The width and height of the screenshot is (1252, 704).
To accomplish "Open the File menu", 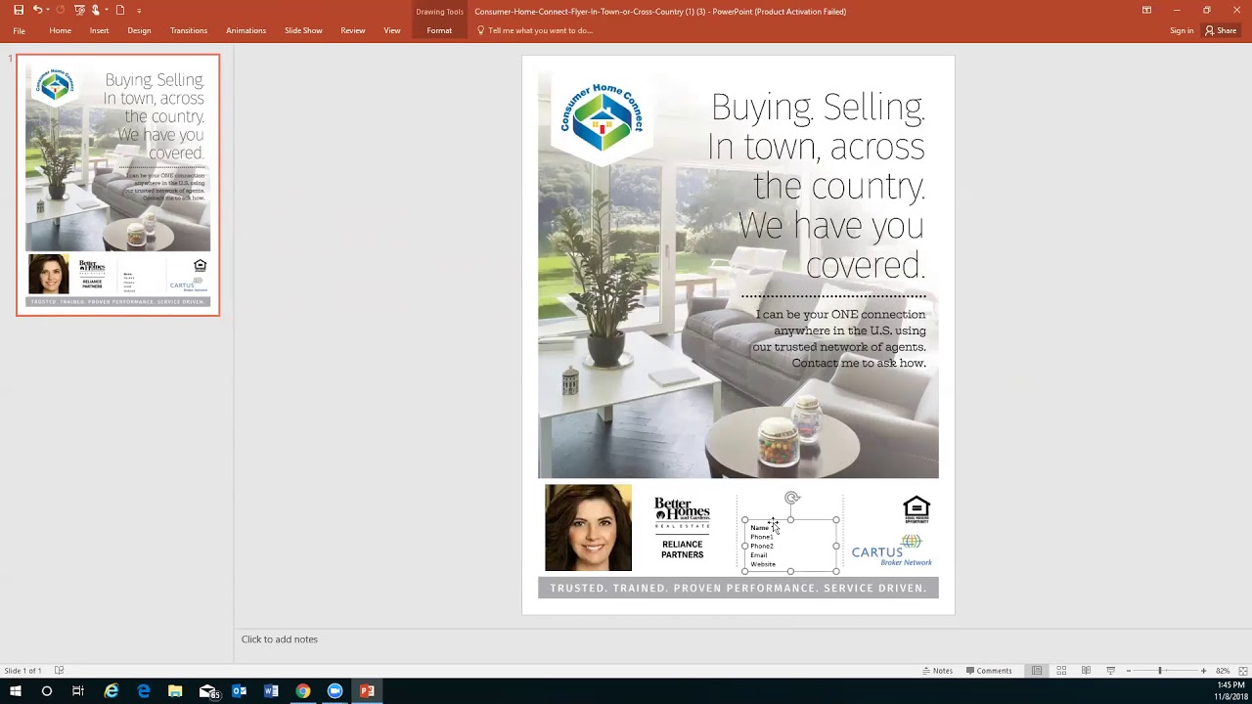I will tap(19, 30).
